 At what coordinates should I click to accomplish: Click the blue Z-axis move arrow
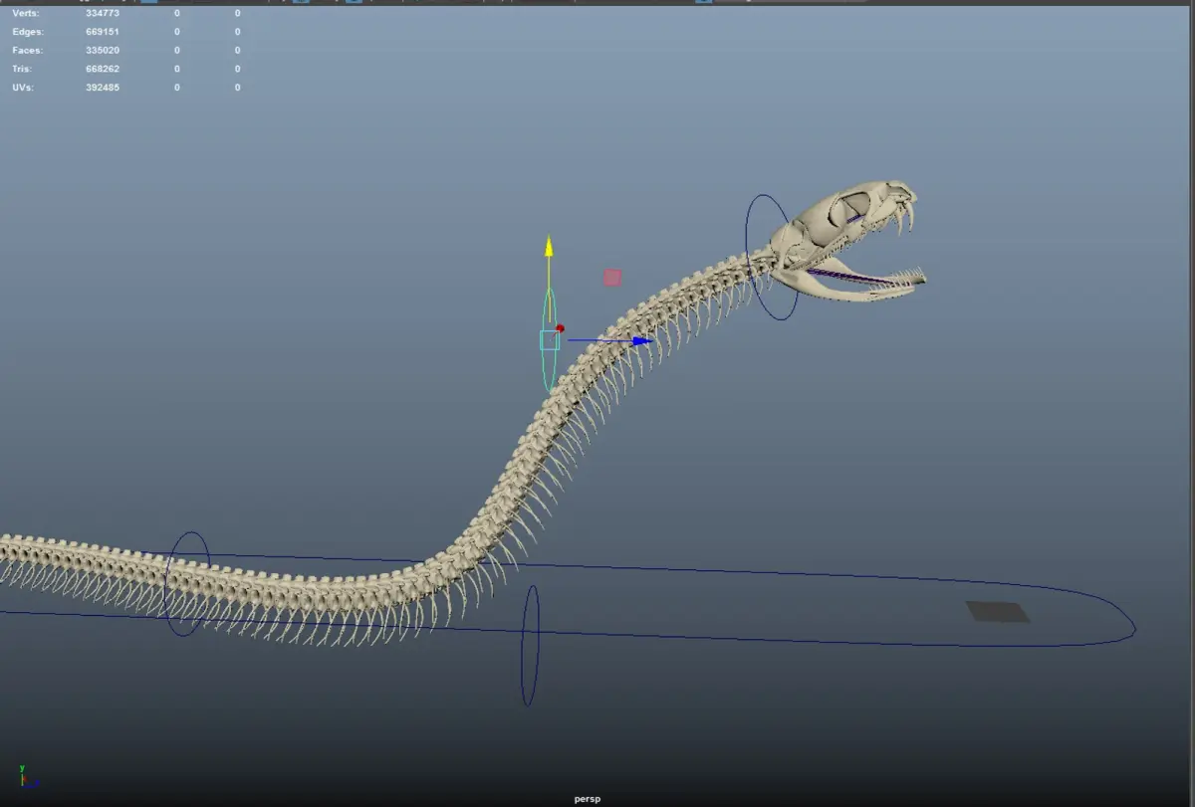(x=643, y=341)
